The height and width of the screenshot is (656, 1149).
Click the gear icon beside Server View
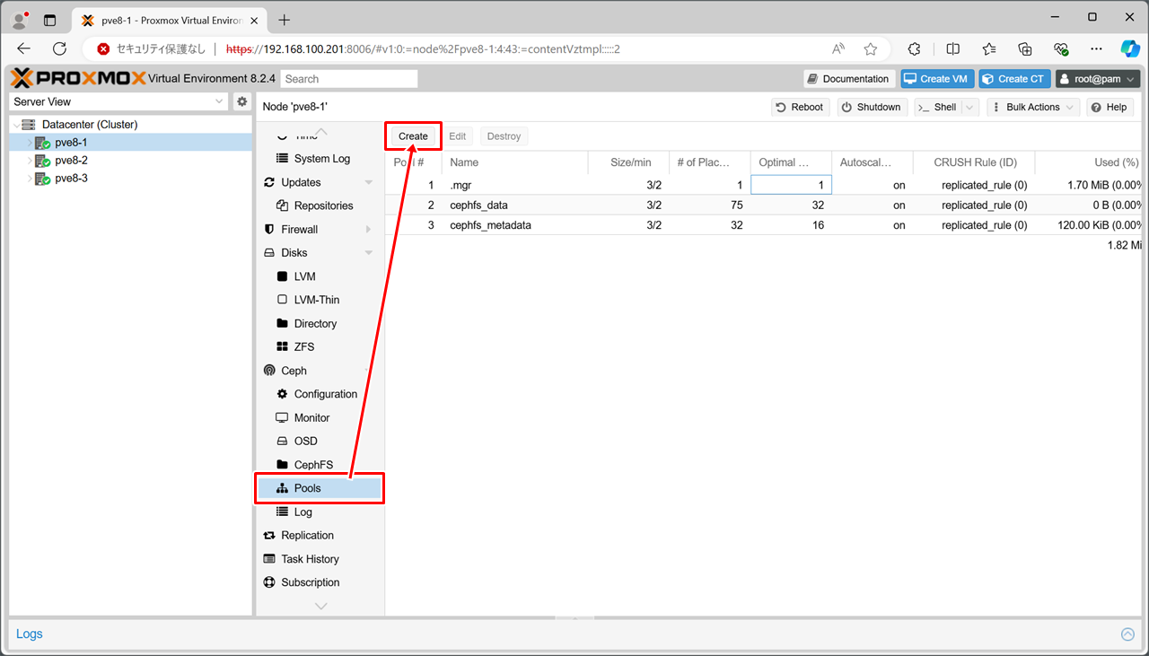click(241, 102)
